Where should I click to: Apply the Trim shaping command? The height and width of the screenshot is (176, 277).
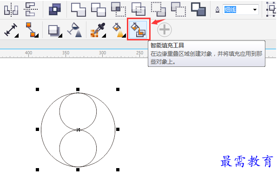click(99, 10)
